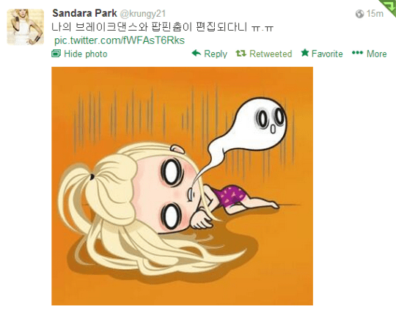The height and width of the screenshot is (311, 396).
Task: Open the @krungy21 handle
Action: (142, 14)
